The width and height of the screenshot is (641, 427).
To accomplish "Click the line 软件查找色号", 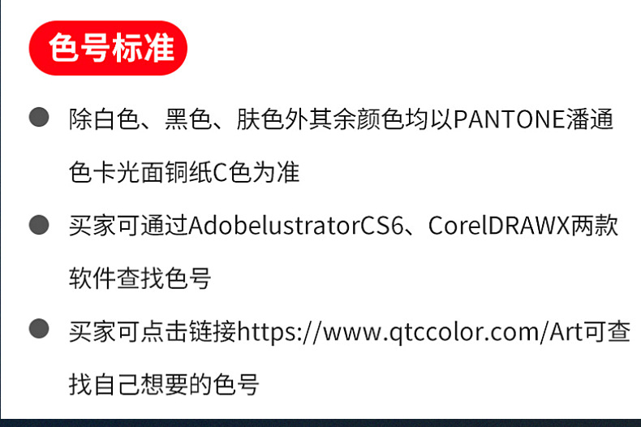I will click(140, 278).
